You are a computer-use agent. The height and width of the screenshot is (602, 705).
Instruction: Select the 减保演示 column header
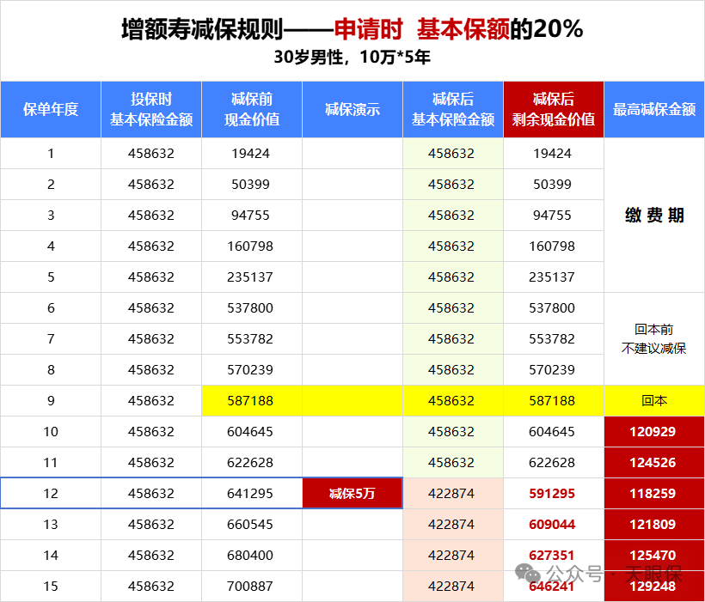point(352,109)
